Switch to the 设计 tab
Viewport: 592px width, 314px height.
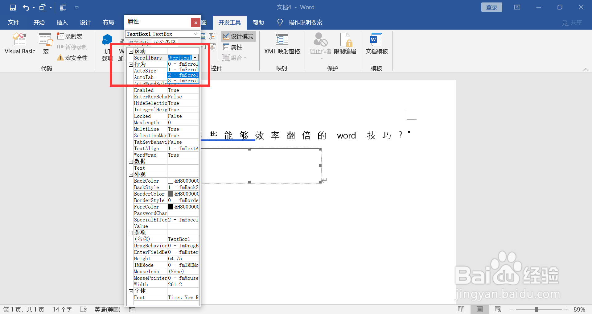[85, 23]
